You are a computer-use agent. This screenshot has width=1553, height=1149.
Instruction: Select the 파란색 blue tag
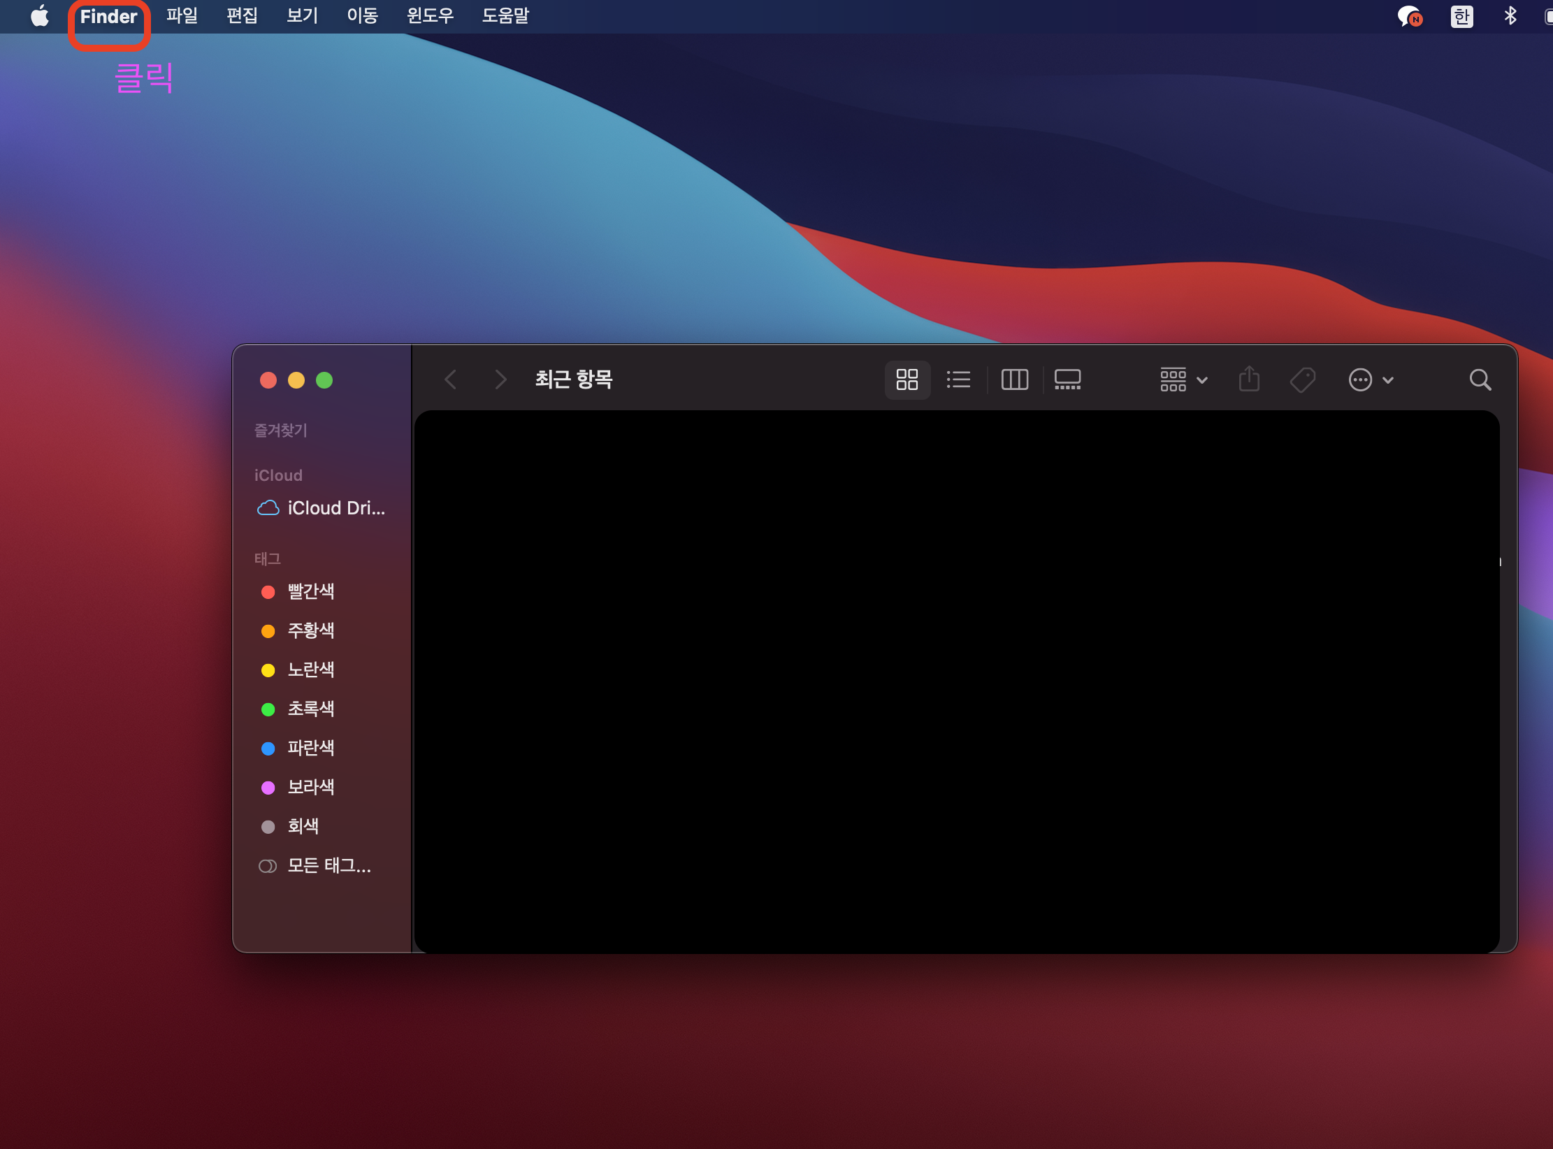coord(310,749)
